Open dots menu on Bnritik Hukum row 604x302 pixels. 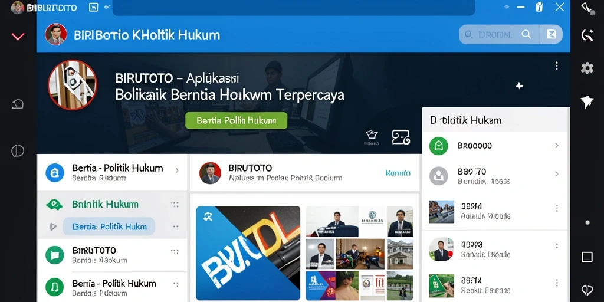pyautogui.click(x=175, y=205)
